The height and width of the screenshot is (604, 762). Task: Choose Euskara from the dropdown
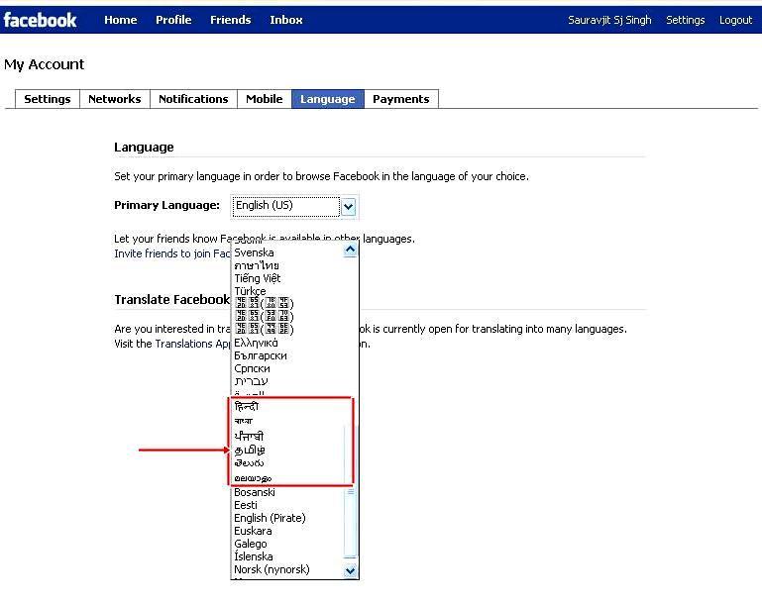coord(253,531)
